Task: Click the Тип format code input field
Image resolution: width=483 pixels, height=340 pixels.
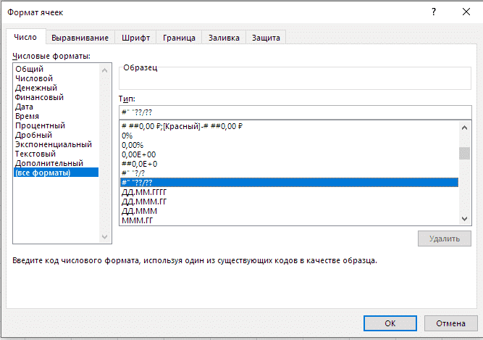Action: pos(295,112)
